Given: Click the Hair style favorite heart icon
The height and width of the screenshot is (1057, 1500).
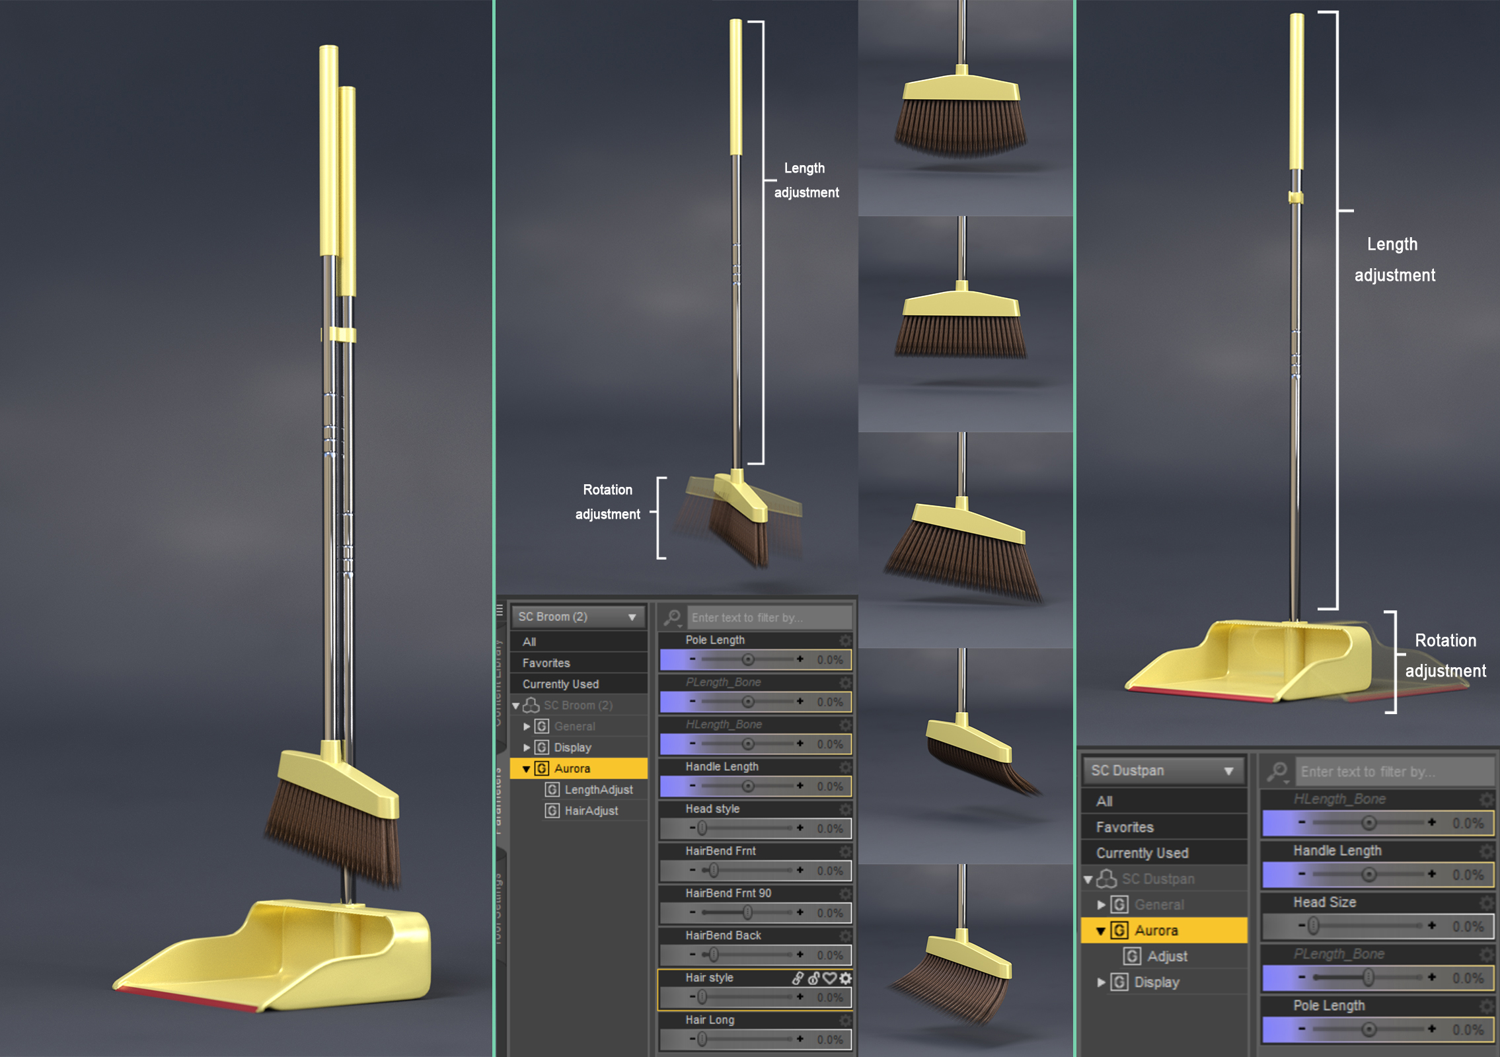Looking at the screenshot, I should [829, 978].
